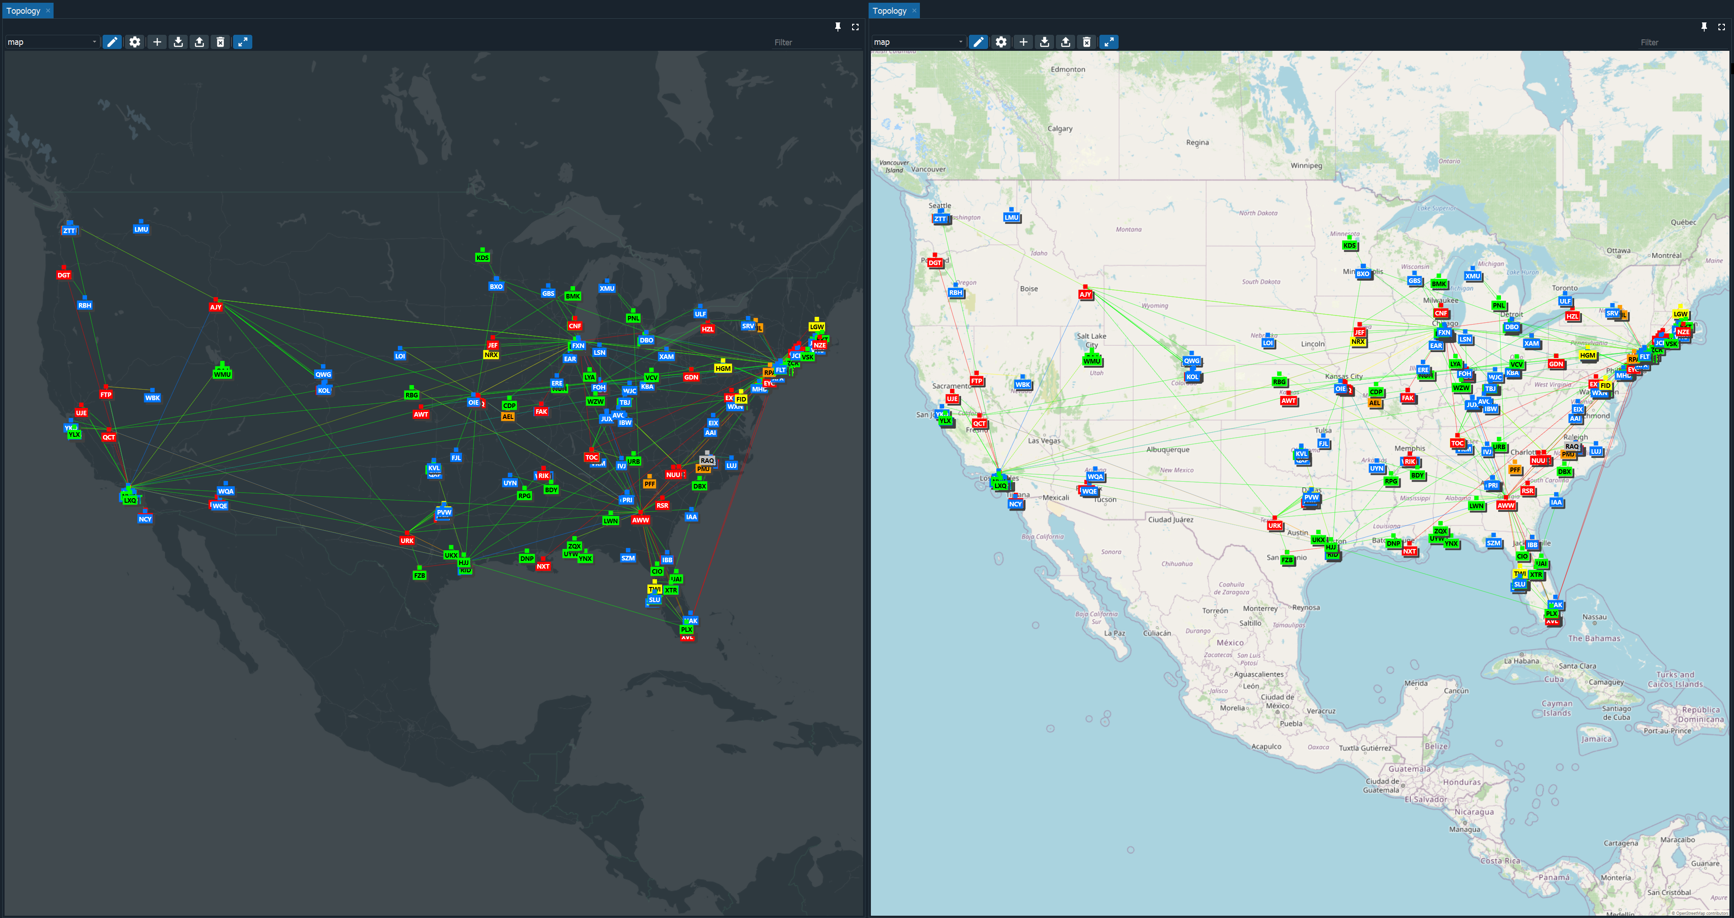Select TOC node on right street map

pos(1457,443)
